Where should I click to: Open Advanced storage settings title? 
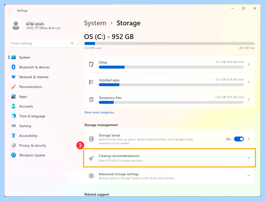(x=119, y=174)
